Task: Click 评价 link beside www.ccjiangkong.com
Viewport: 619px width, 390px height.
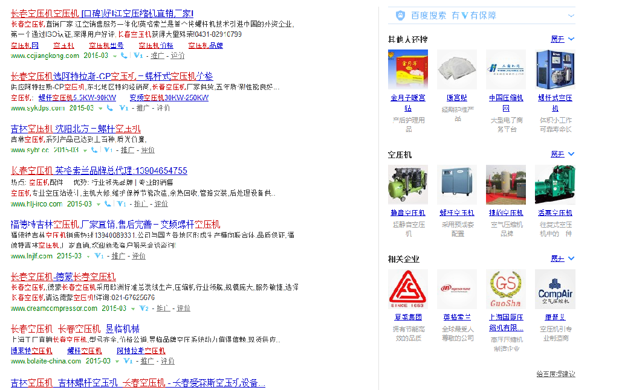Action: click(x=178, y=56)
